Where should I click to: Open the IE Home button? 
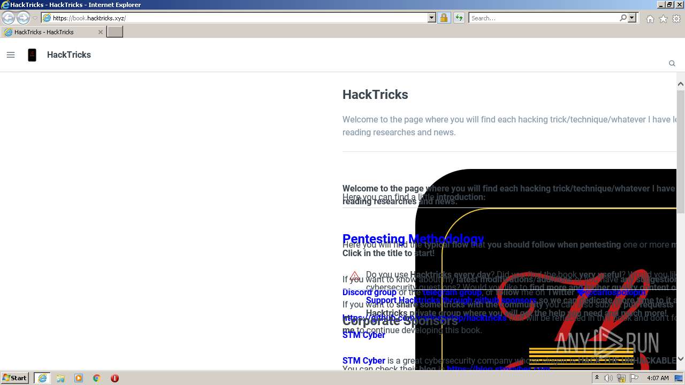[x=650, y=19]
